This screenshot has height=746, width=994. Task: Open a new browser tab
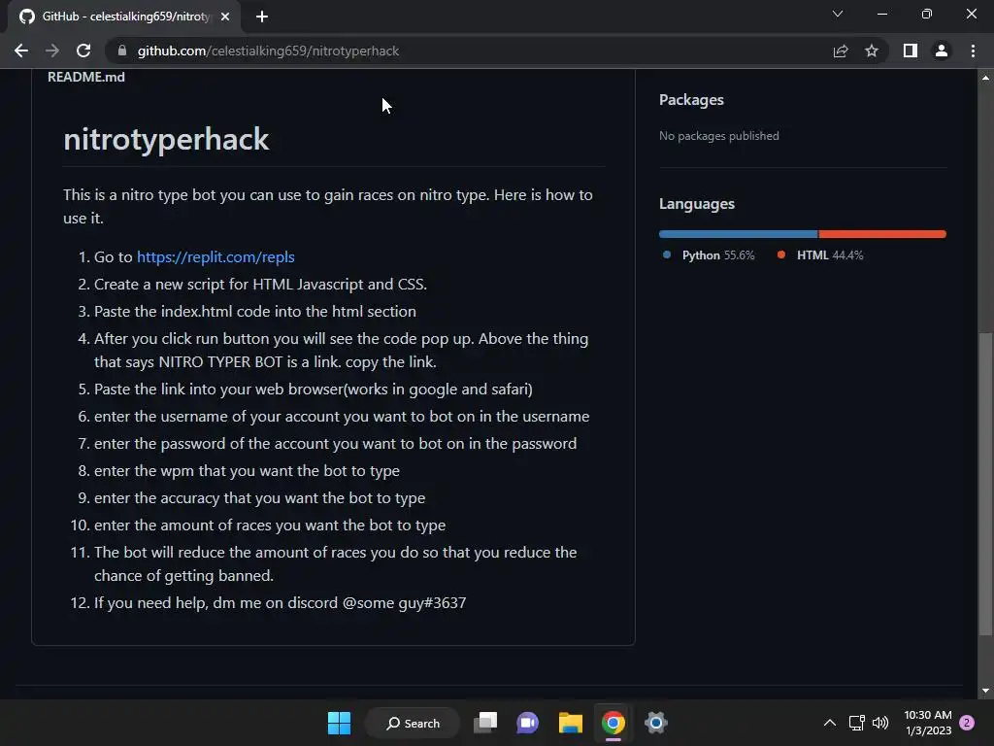262,17
